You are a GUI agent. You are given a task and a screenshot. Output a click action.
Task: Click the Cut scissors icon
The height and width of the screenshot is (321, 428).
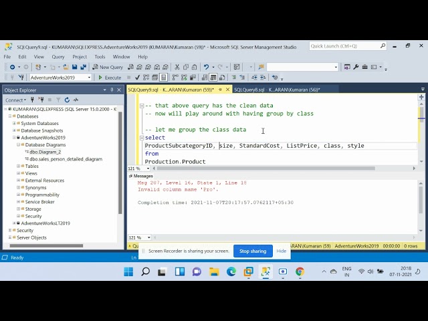[x=177, y=67]
